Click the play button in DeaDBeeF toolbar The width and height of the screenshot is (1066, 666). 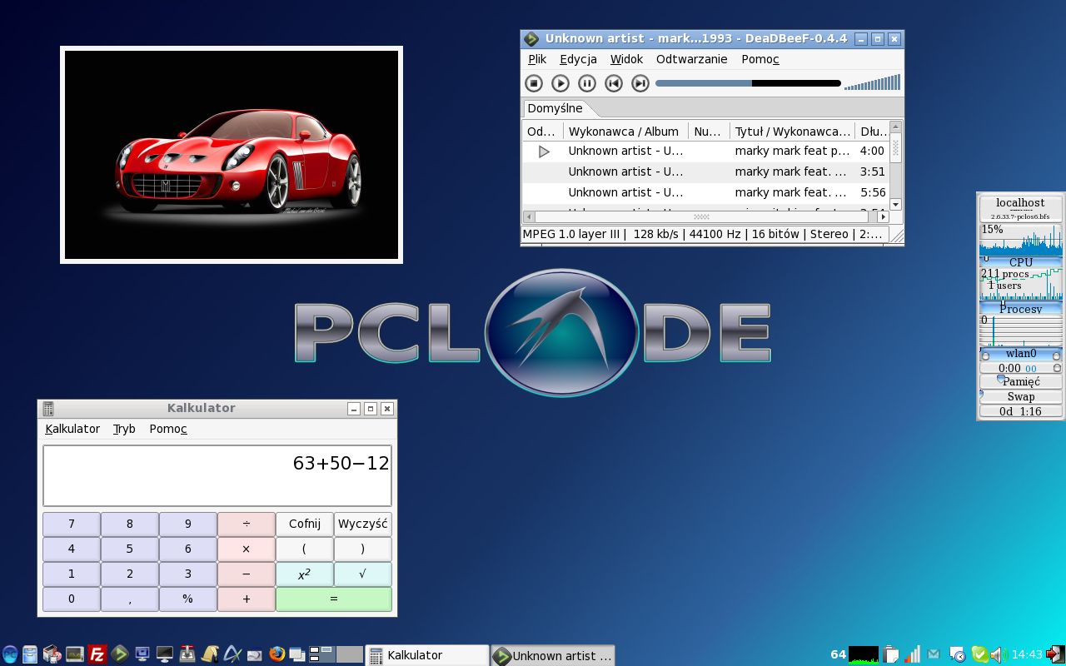(560, 83)
